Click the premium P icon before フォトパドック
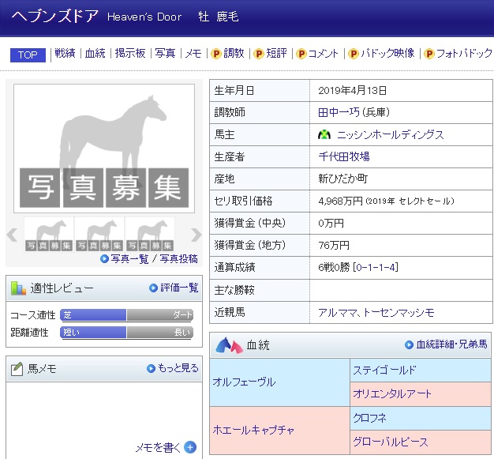The height and width of the screenshot is (459, 494). (429, 55)
